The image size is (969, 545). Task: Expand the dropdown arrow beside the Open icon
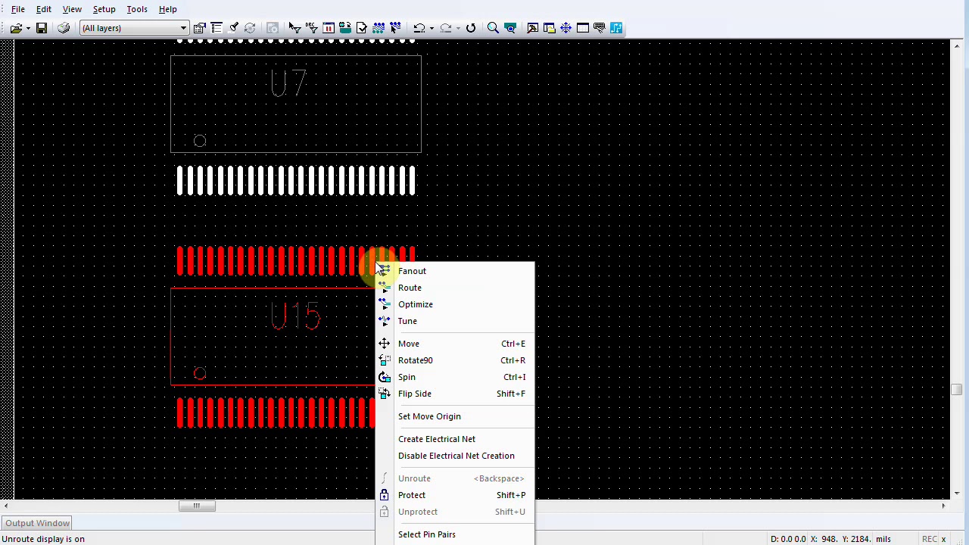(28, 28)
